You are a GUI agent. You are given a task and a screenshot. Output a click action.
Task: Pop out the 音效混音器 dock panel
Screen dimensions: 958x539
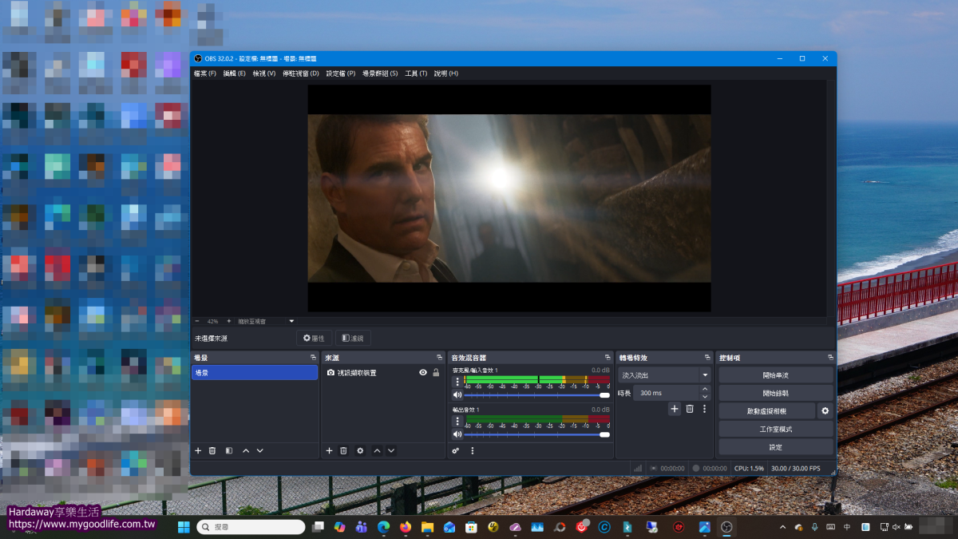pyautogui.click(x=608, y=358)
